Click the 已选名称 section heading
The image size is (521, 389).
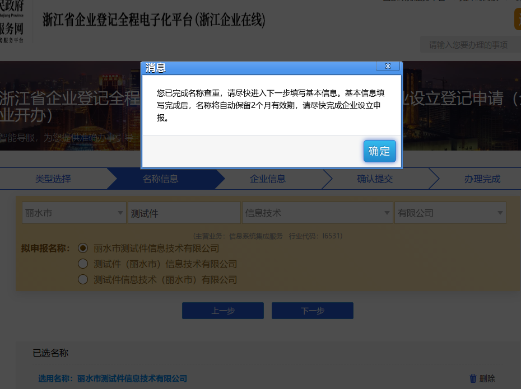click(x=50, y=353)
